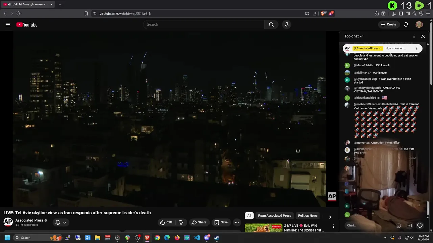Open options for Epic Wild Families video

coord(333,226)
